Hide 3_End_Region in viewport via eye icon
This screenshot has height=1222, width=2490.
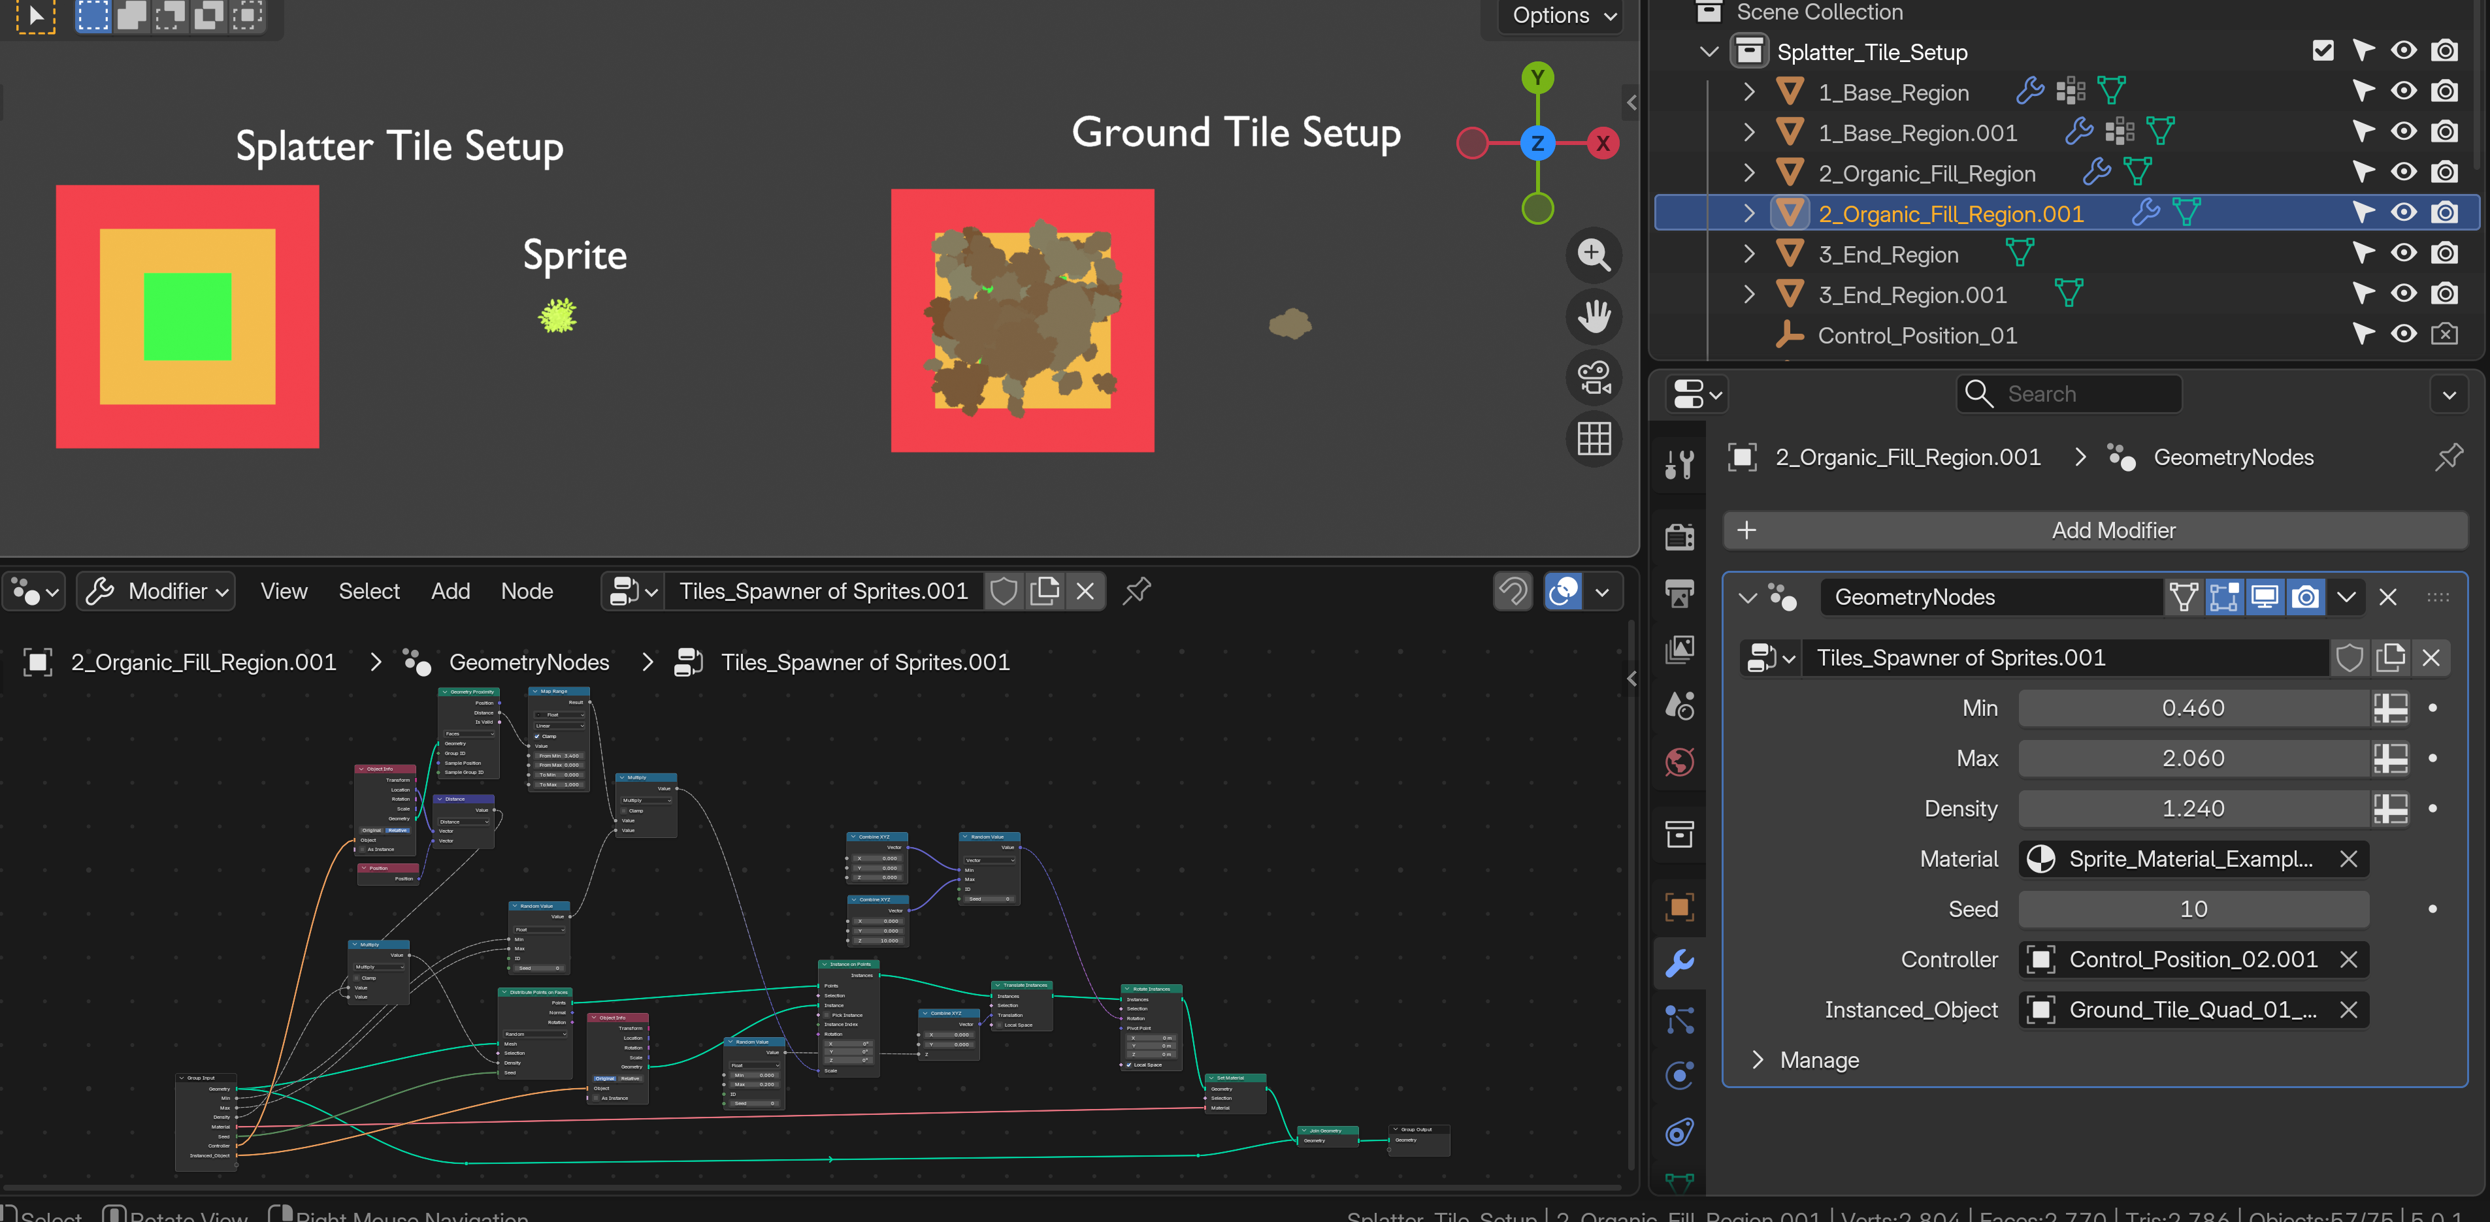click(2403, 254)
